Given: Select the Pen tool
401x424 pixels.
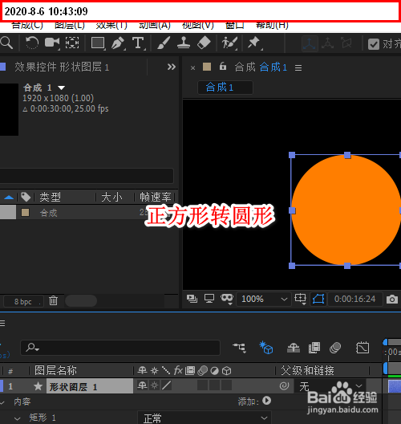Looking at the screenshot, I should pyautogui.click(x=118, y=43).
